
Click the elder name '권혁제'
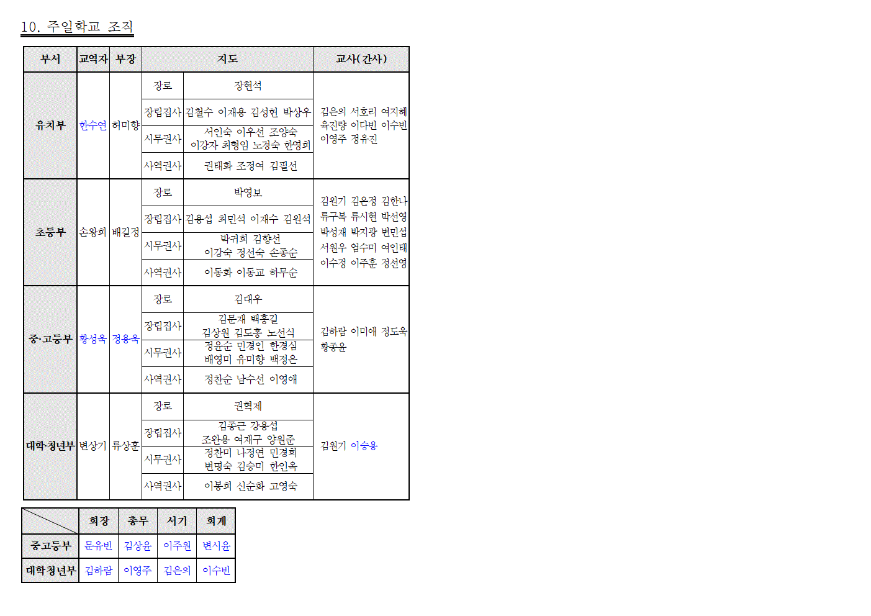[248, 406]
